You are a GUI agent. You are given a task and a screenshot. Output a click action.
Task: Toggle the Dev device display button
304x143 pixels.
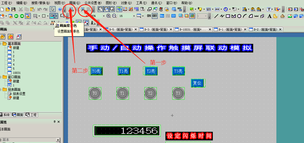click(x=162, y=16)
